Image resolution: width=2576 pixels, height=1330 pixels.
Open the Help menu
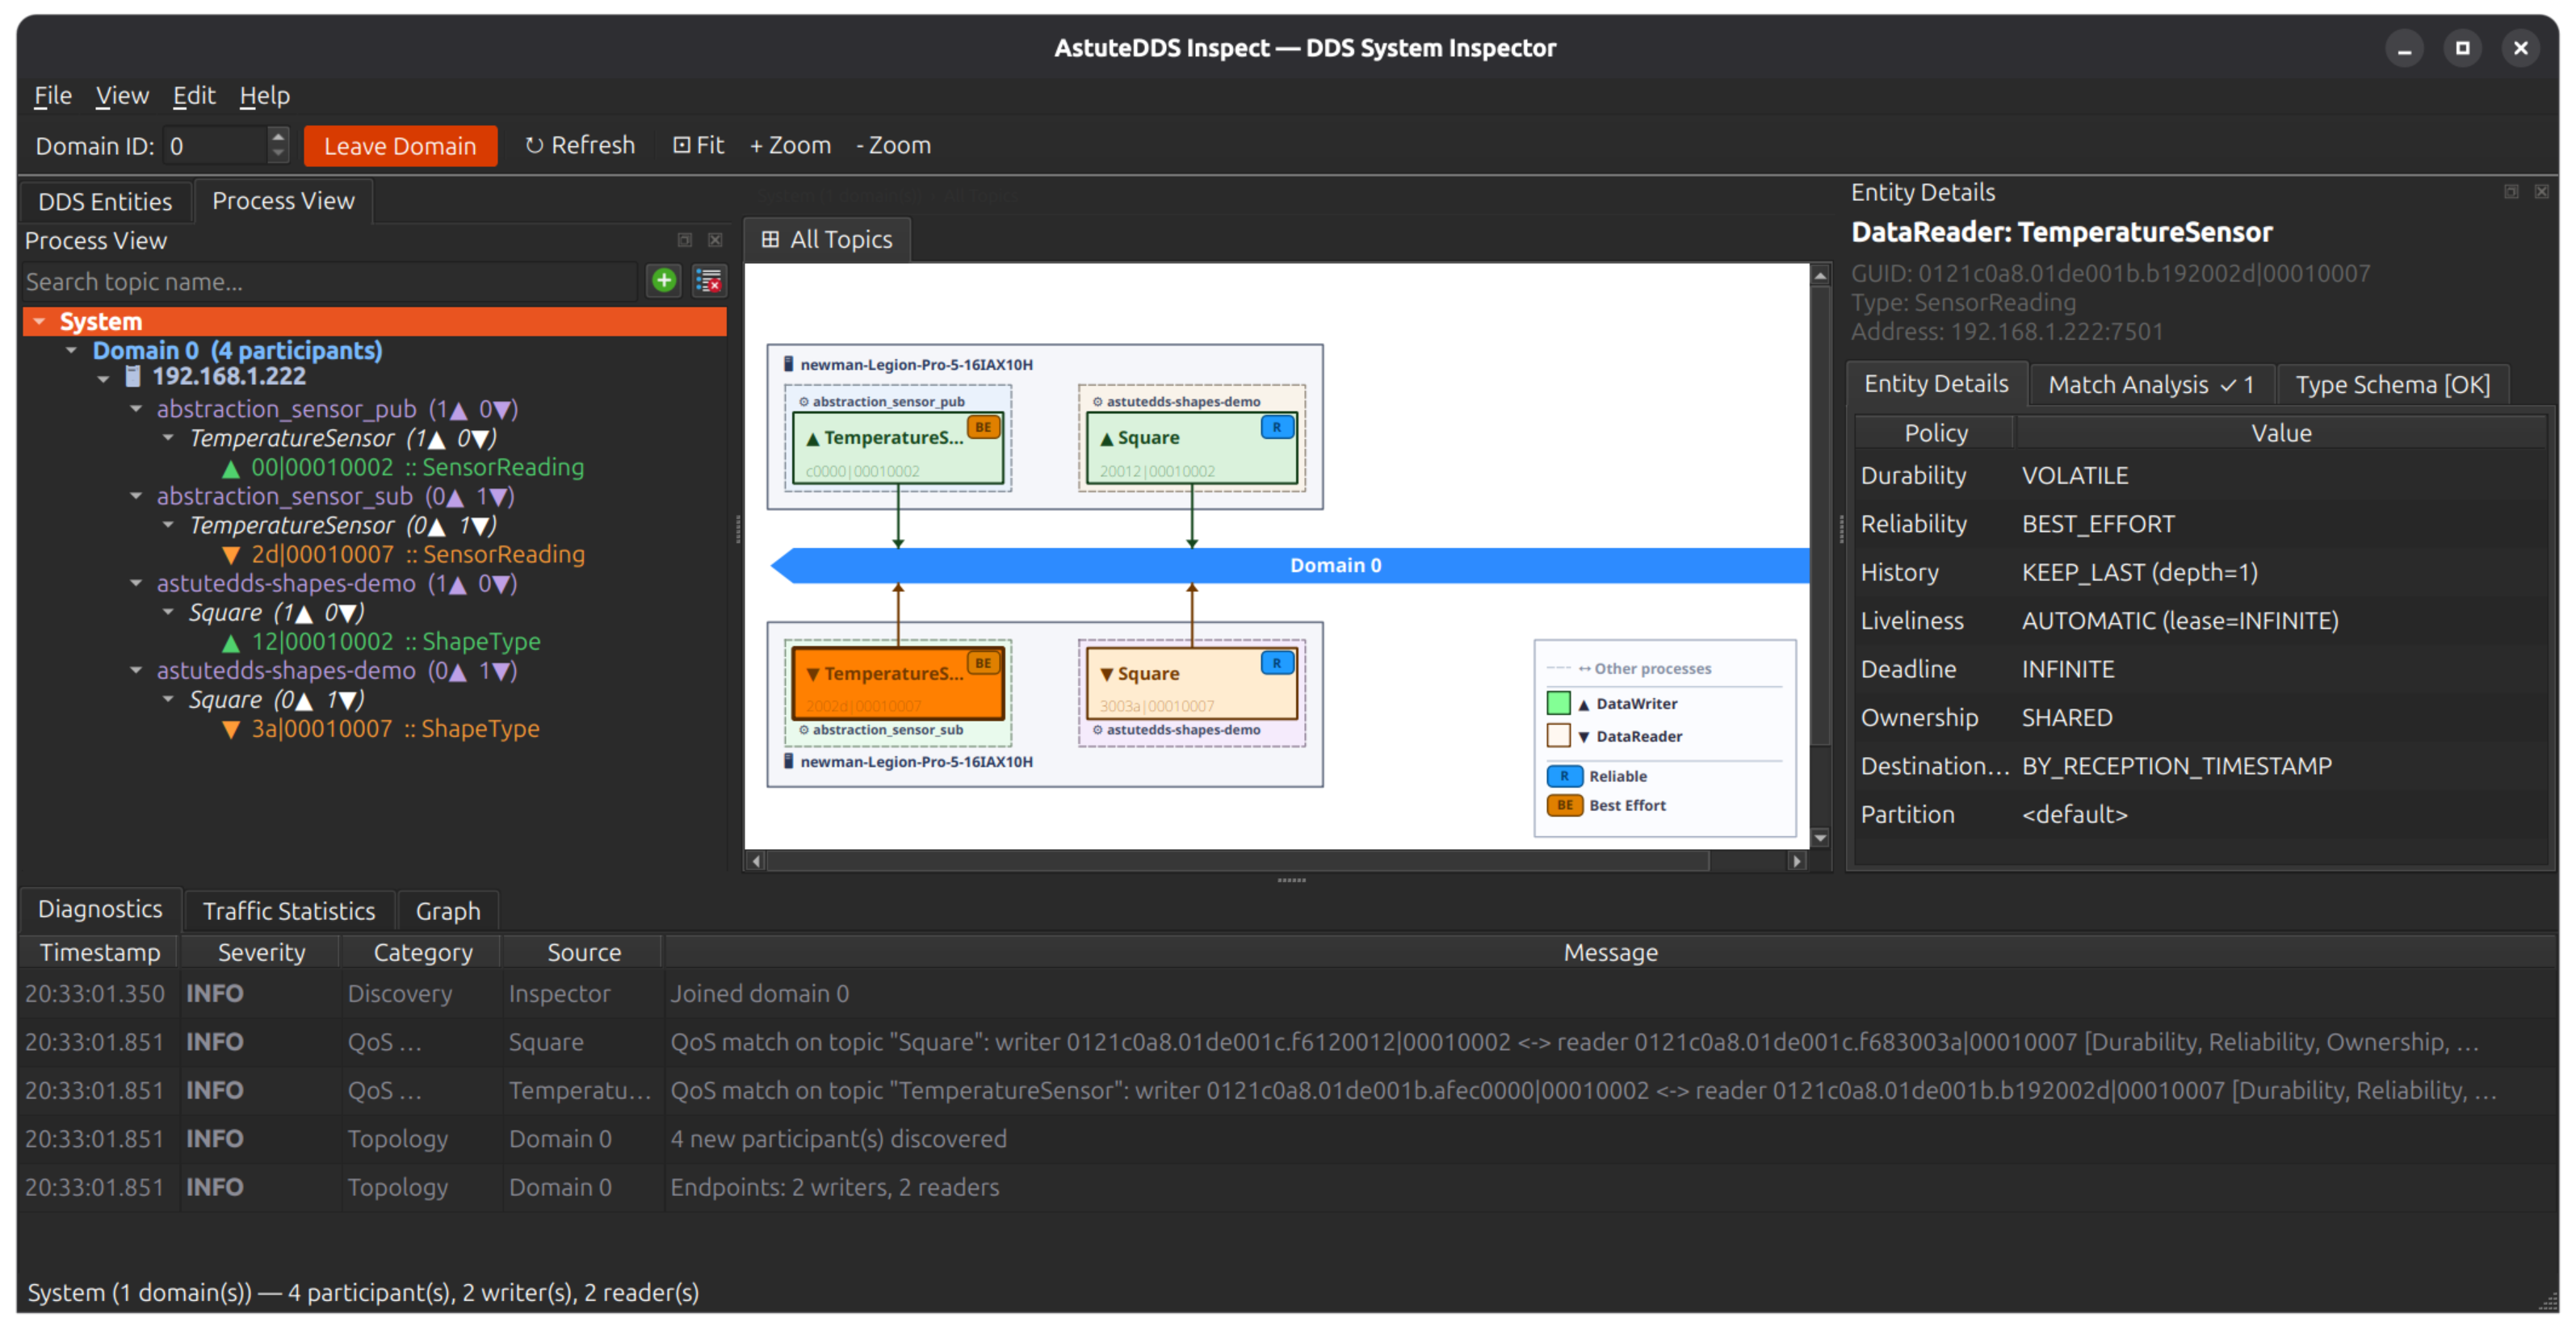point(264,95)
